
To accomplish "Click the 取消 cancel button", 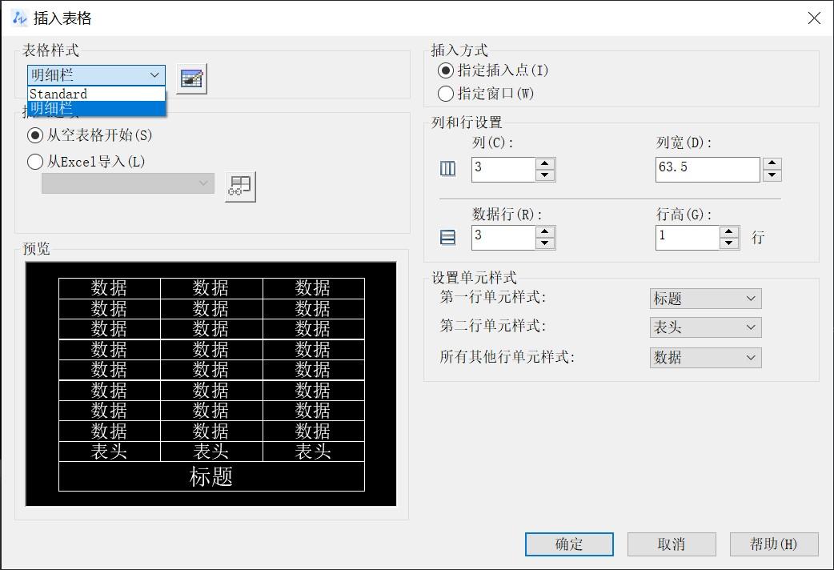I will [x=671, y=544].
